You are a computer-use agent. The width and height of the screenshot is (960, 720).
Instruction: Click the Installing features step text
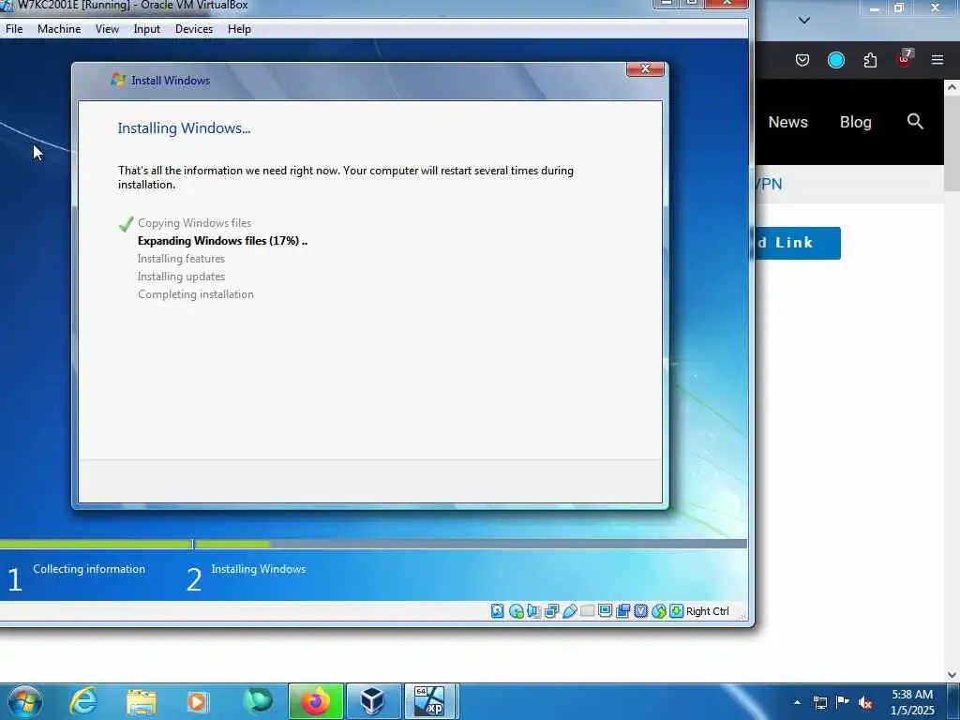coord(181,259)
